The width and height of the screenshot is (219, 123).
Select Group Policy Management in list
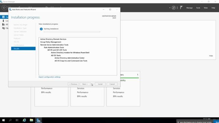pos(51,42)
